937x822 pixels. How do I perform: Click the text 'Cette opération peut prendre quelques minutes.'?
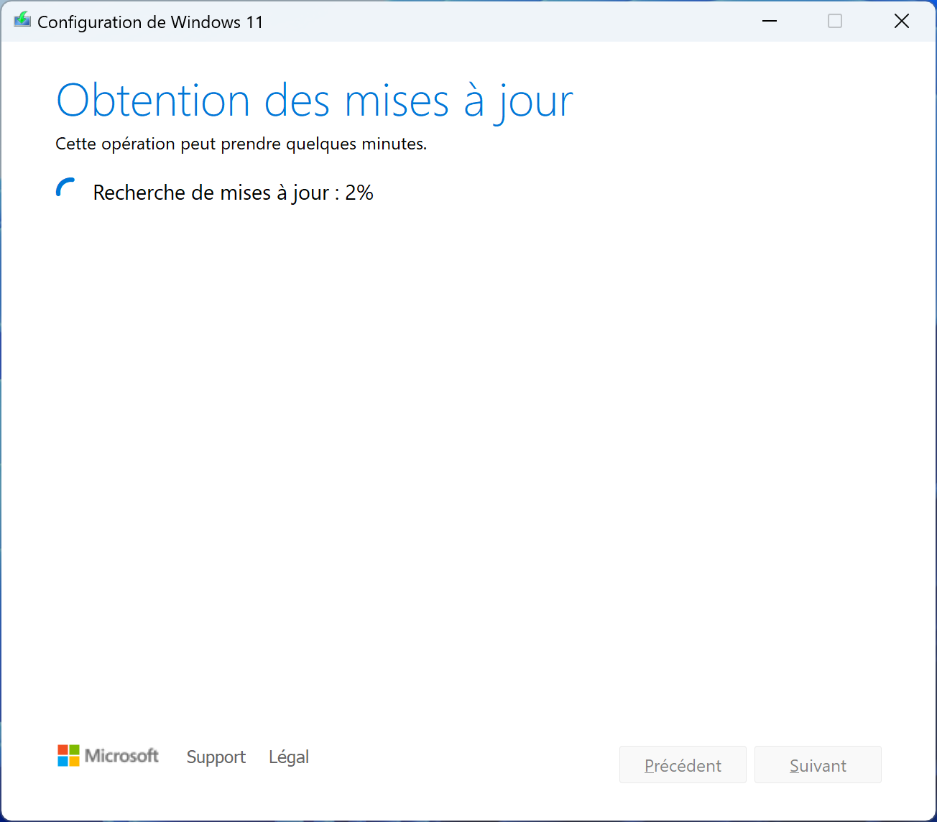[x=241, y=144]
